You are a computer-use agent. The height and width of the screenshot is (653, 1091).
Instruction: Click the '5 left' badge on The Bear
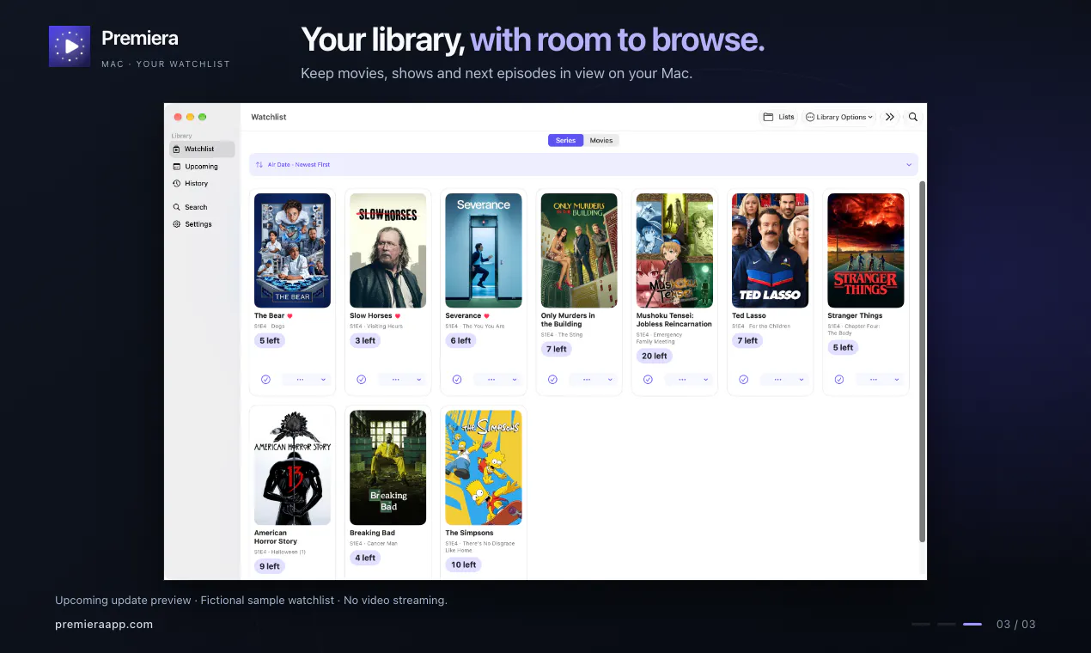270,341
